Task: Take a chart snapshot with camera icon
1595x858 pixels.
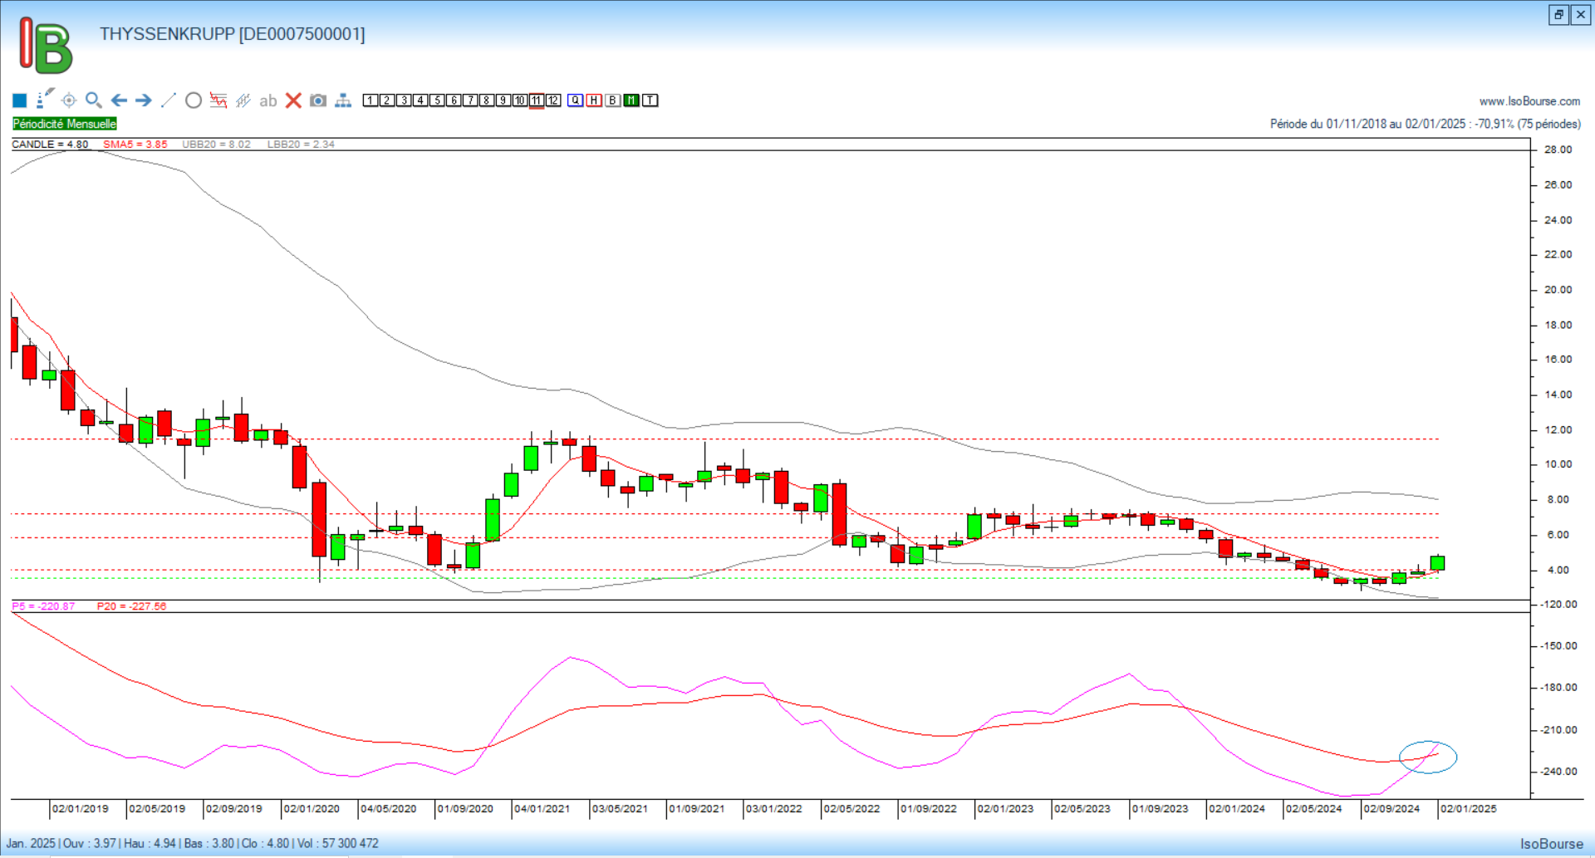Action: (x=318, y=101)
